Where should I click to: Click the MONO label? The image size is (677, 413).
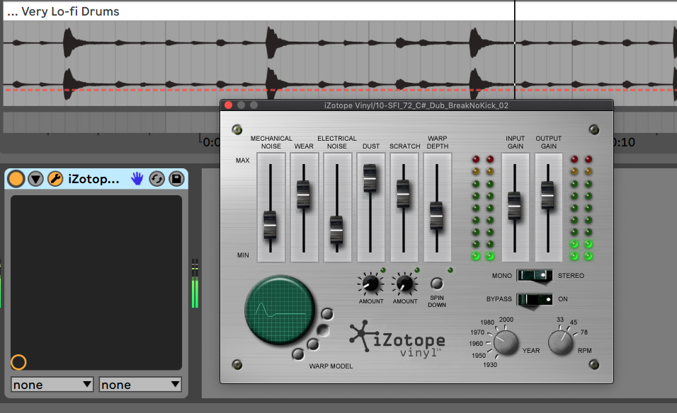501,276
